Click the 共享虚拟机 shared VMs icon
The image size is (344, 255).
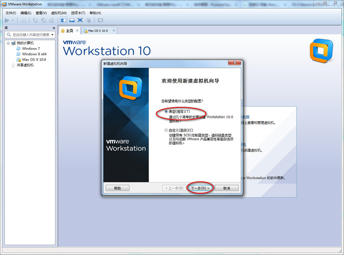coord(13,65)
